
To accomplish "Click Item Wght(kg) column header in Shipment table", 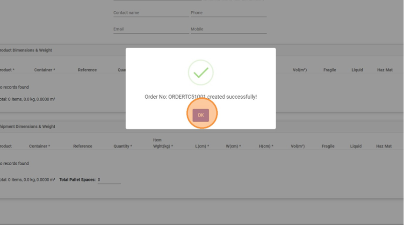I will (x=163, y=144).
